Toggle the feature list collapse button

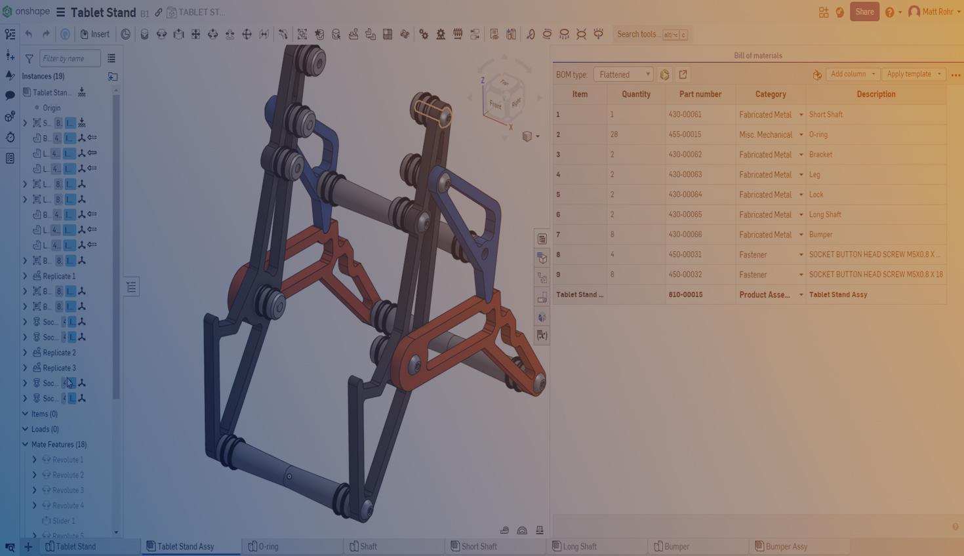coord(131,287)
